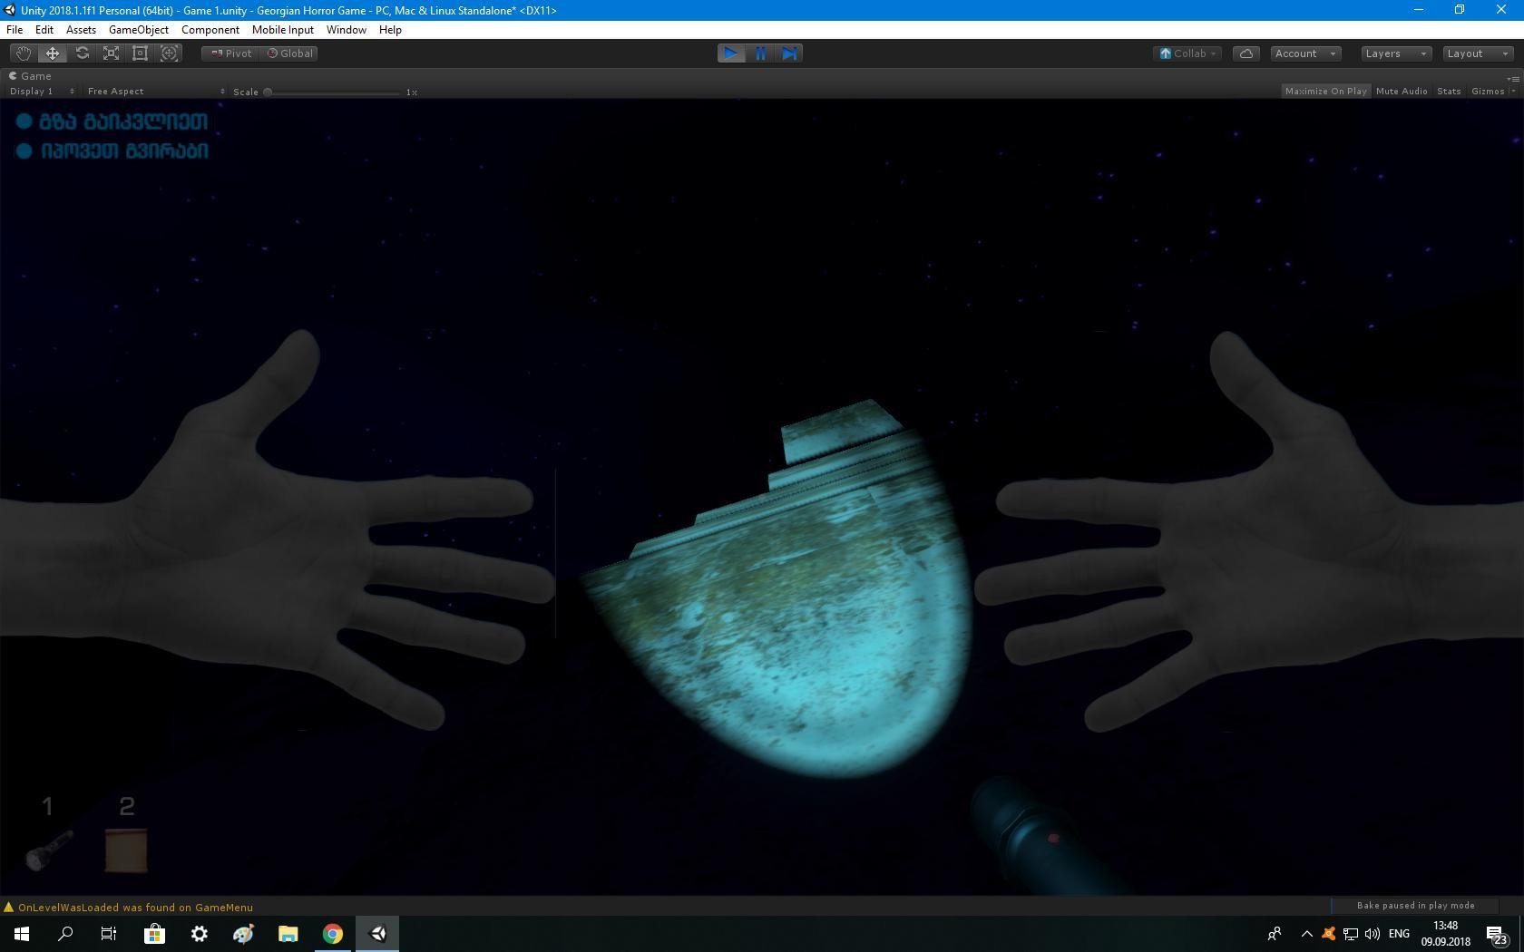The image size is (1524, 952).
Task: Open the Account dropdown
Action: [x=1305, y=53]
